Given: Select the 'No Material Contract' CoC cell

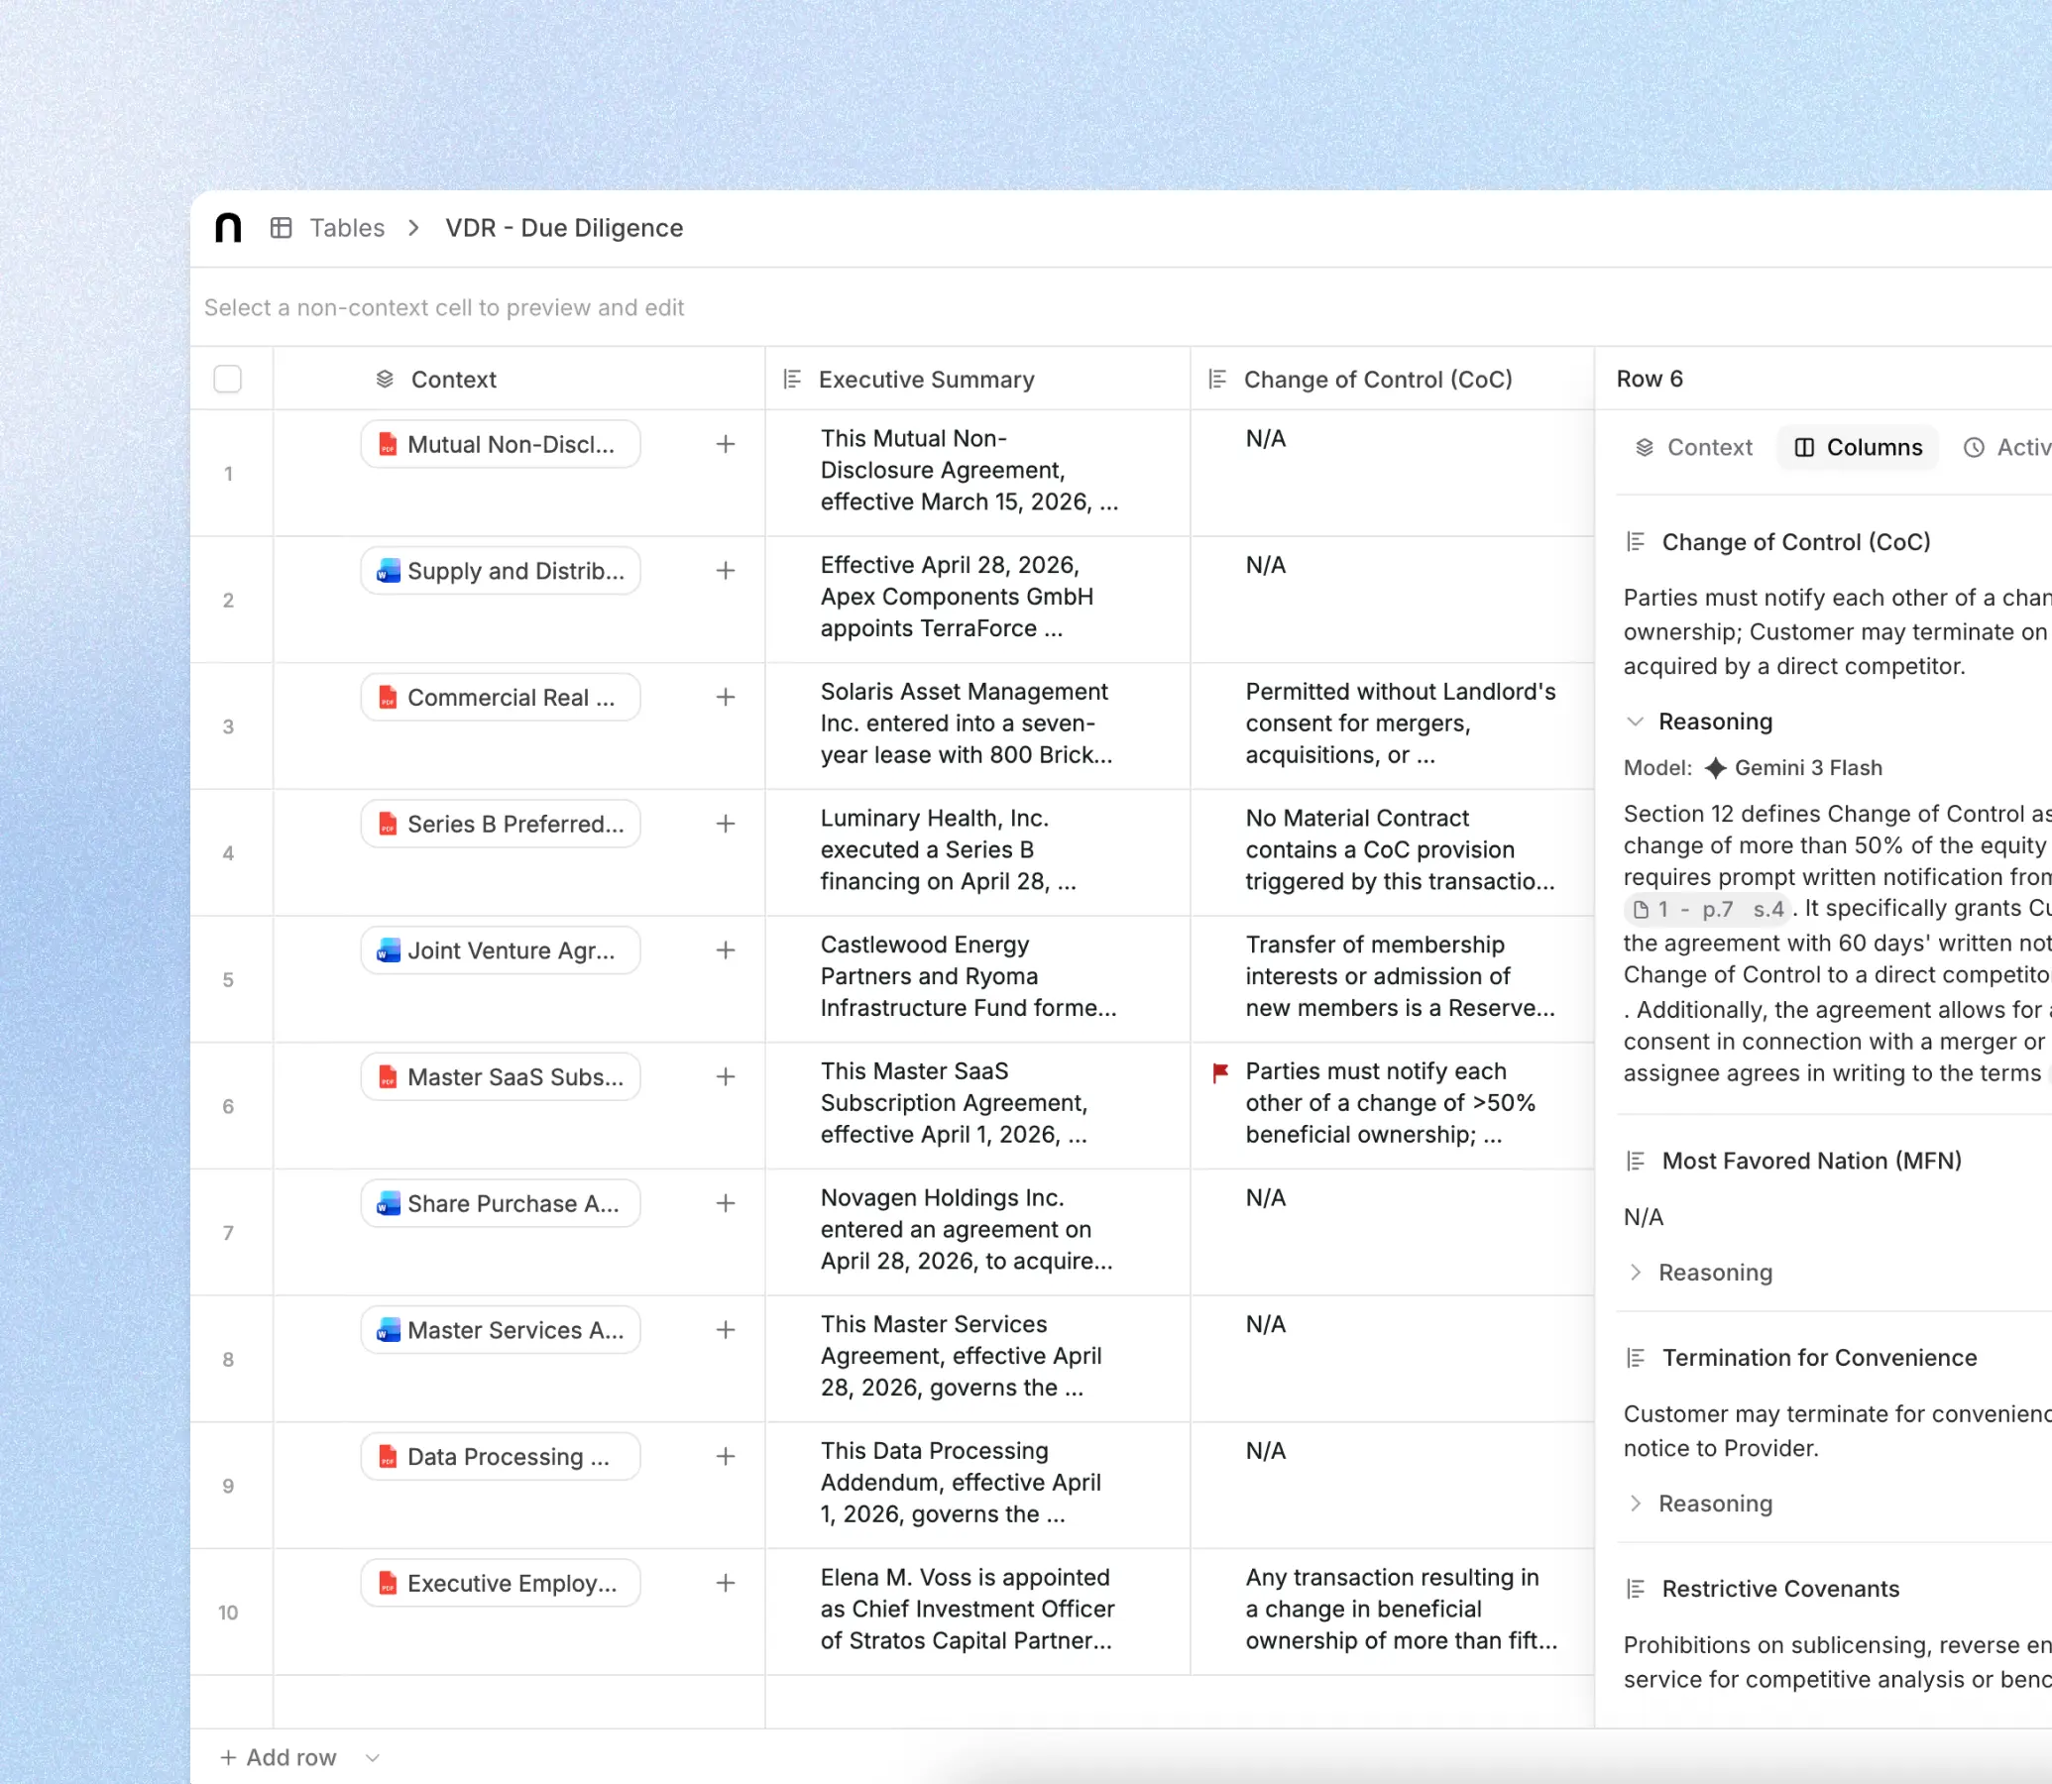Looking at the screenshot, I should (x=1393, y=852).
